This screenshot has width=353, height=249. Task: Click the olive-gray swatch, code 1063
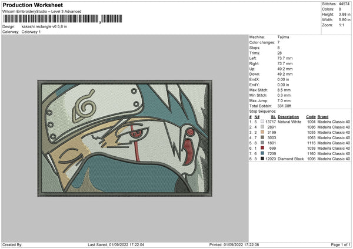tap(262, 137)
